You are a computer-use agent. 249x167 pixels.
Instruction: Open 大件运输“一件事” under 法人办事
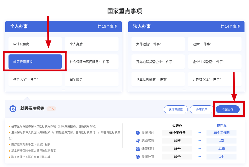tap(158, 44)
